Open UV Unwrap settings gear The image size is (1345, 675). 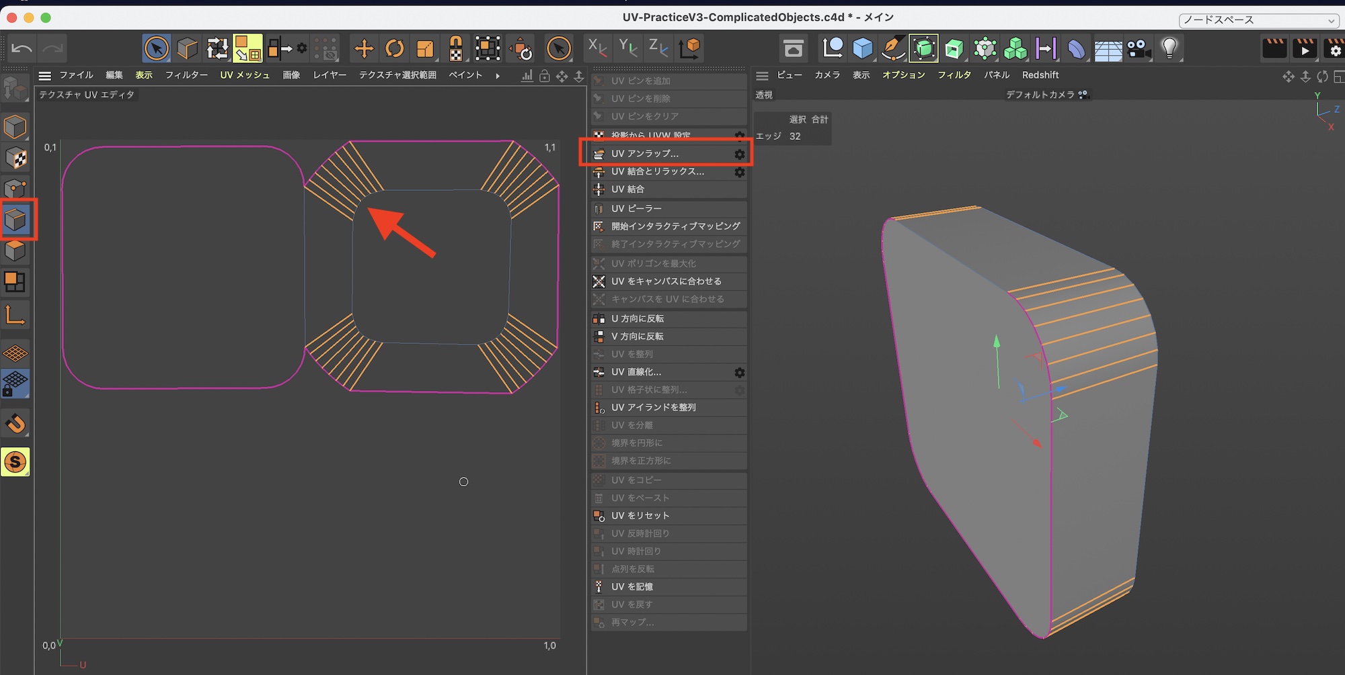739,154
